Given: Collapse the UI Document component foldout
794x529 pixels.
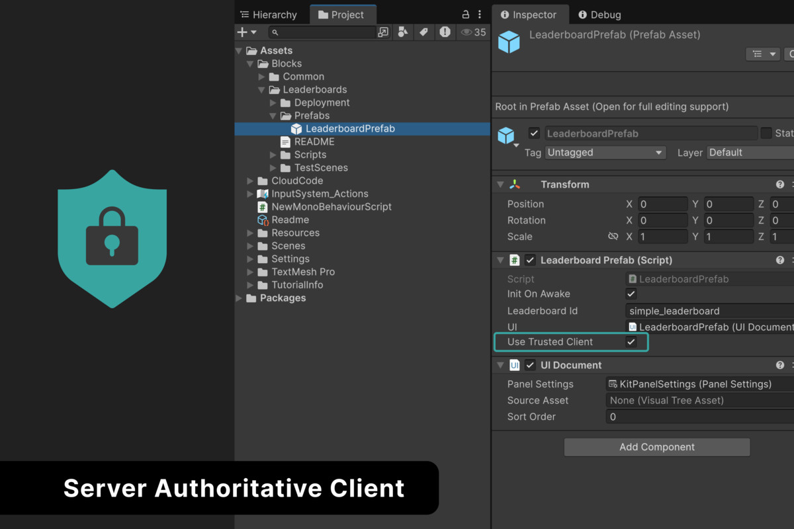Looking at the screenshot, I should [501, 365].
